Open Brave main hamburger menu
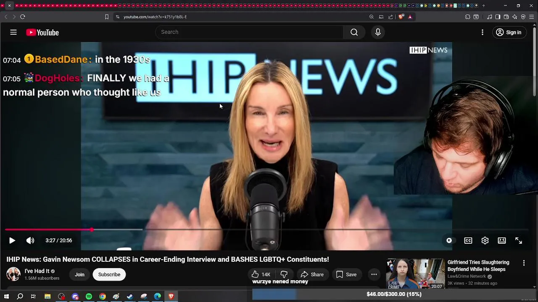This screenshot has width=538, height=302. click(x=532, y=17)
